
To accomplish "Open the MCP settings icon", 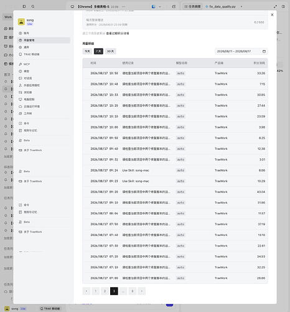I will click(21, 64).
